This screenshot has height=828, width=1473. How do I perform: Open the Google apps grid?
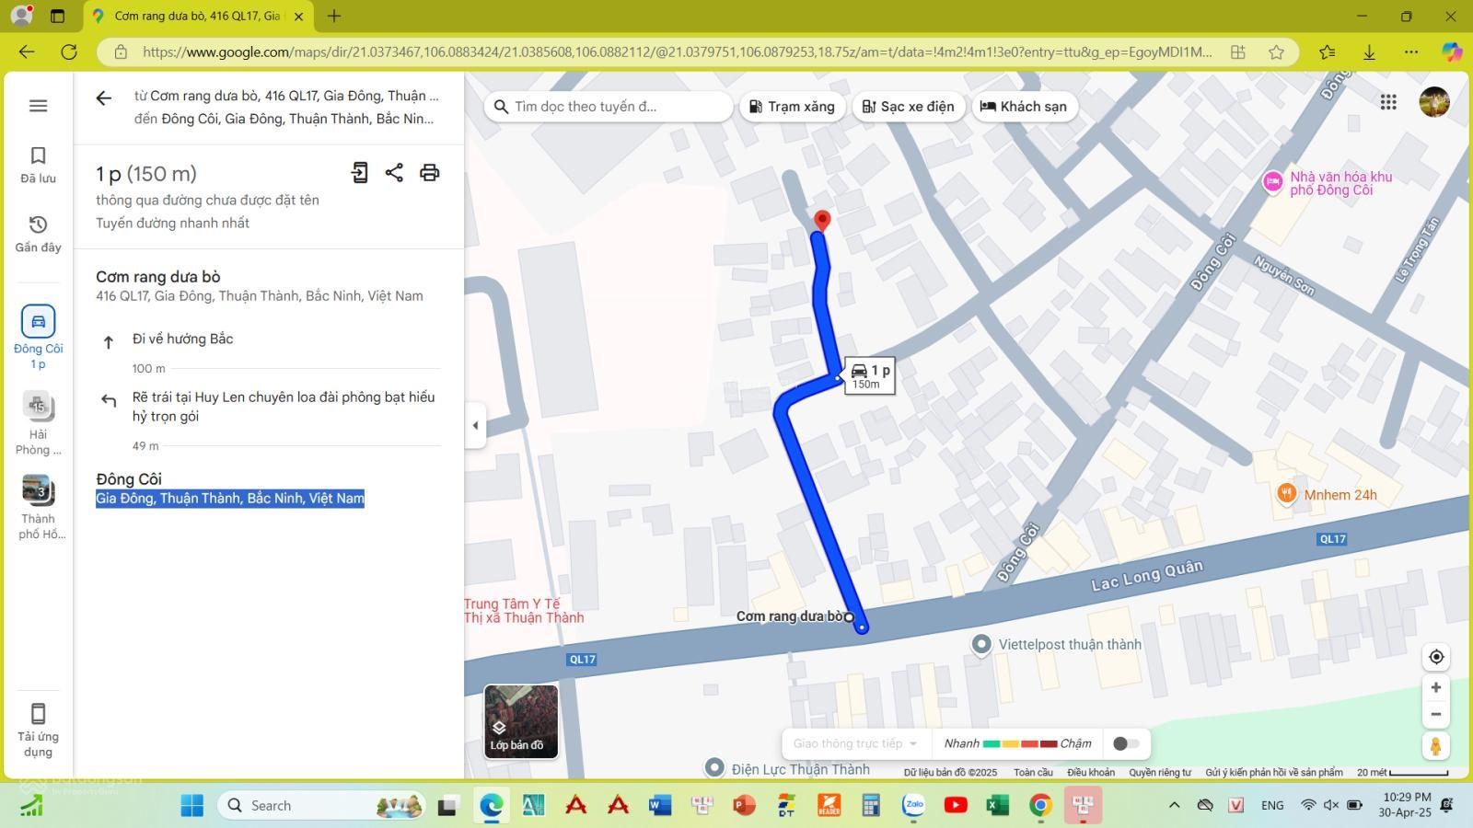1388,102
